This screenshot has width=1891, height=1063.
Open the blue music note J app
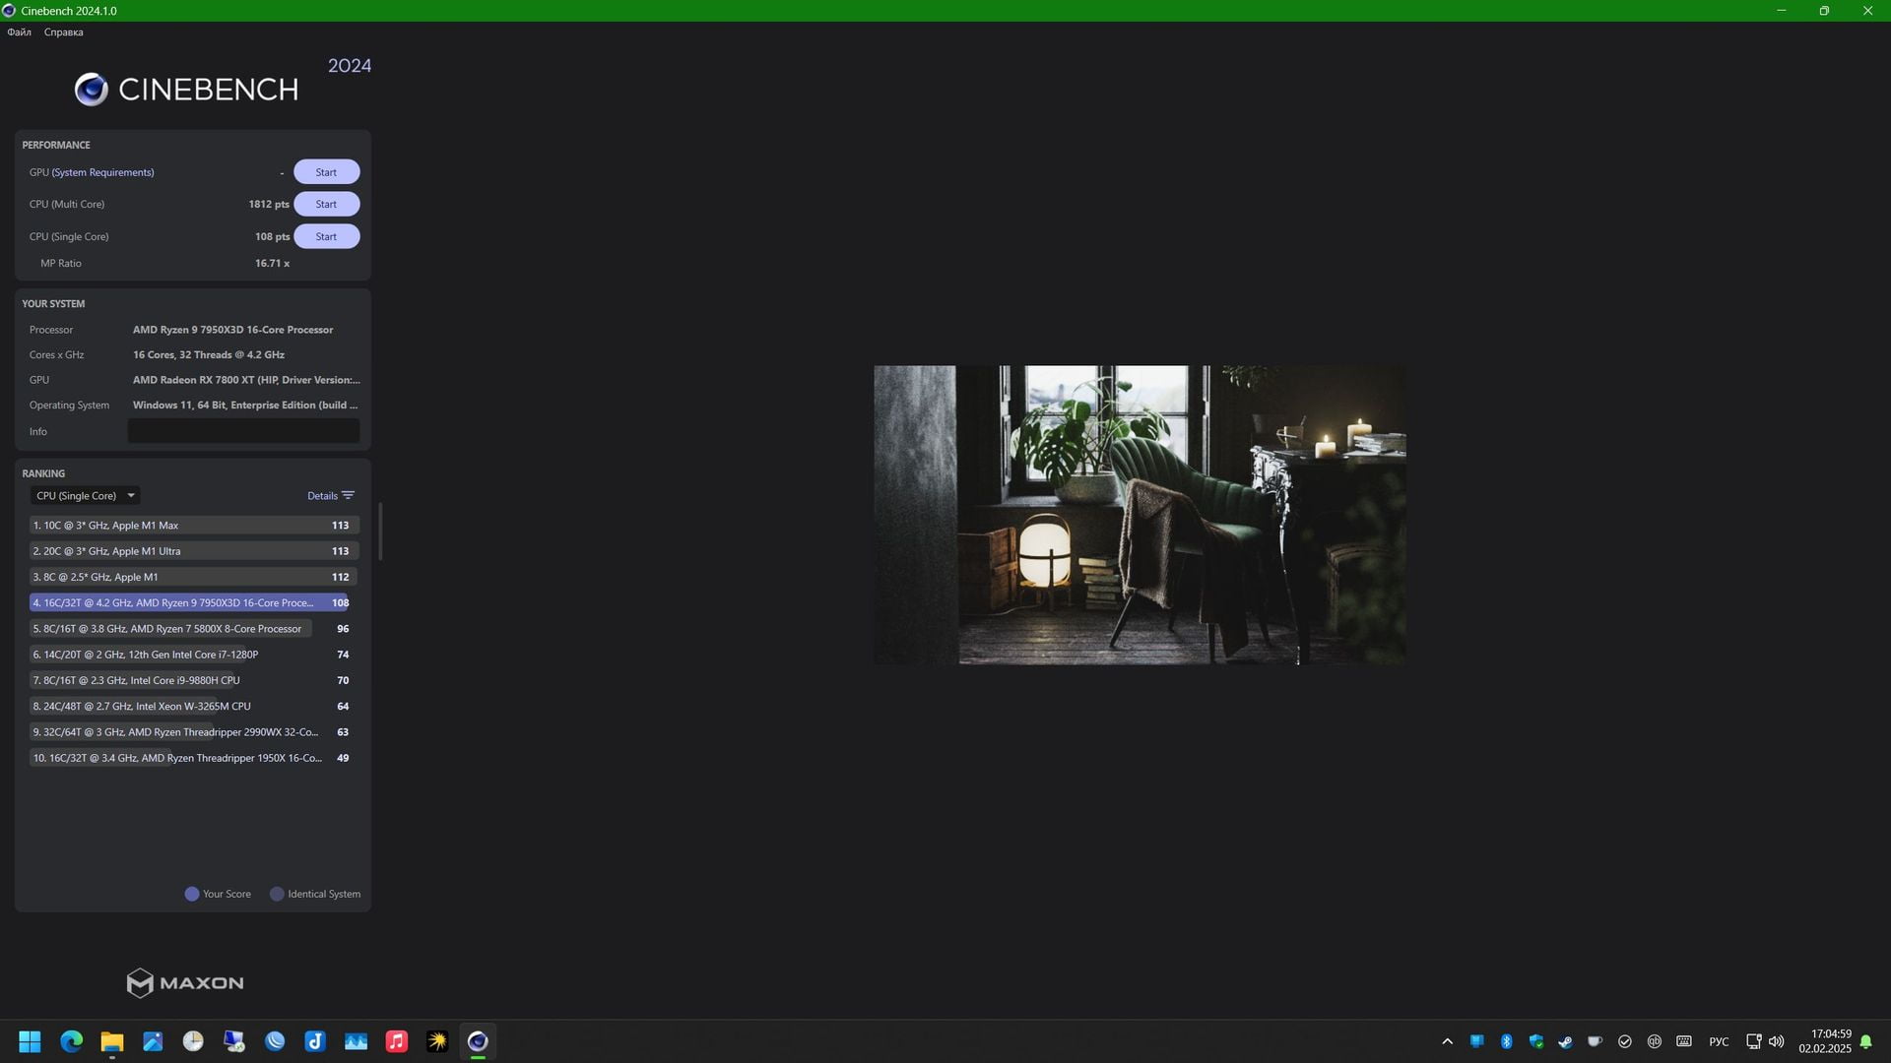(x=315, y=1041)
